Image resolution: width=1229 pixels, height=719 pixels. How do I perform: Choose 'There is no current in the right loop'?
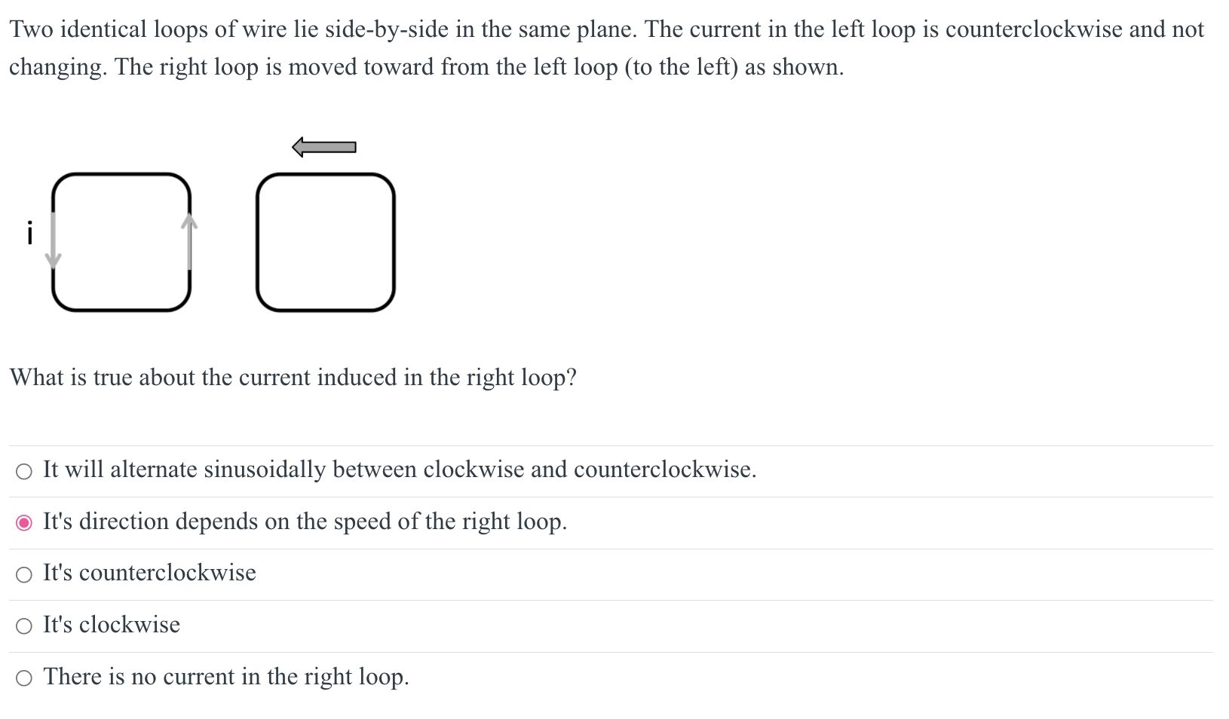pos(25,678)
